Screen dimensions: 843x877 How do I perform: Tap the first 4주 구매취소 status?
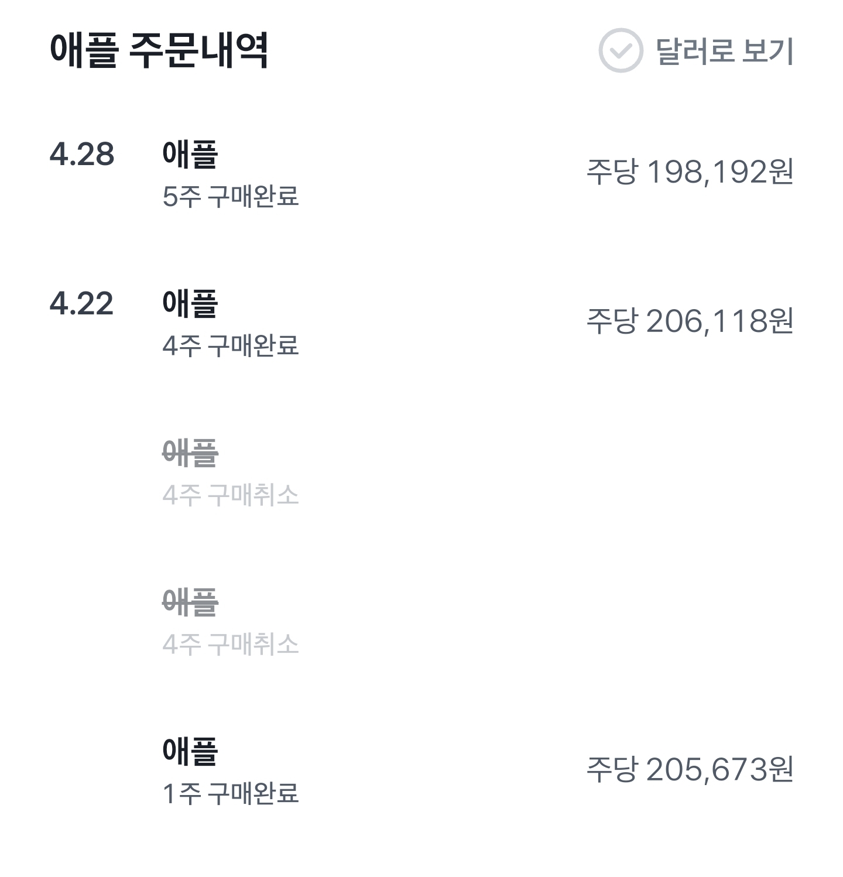(x=231, y=495)
